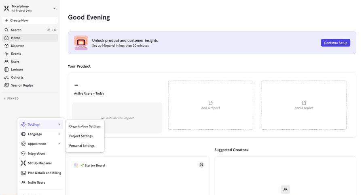Click the Lexicon book icon

point(6,69)
